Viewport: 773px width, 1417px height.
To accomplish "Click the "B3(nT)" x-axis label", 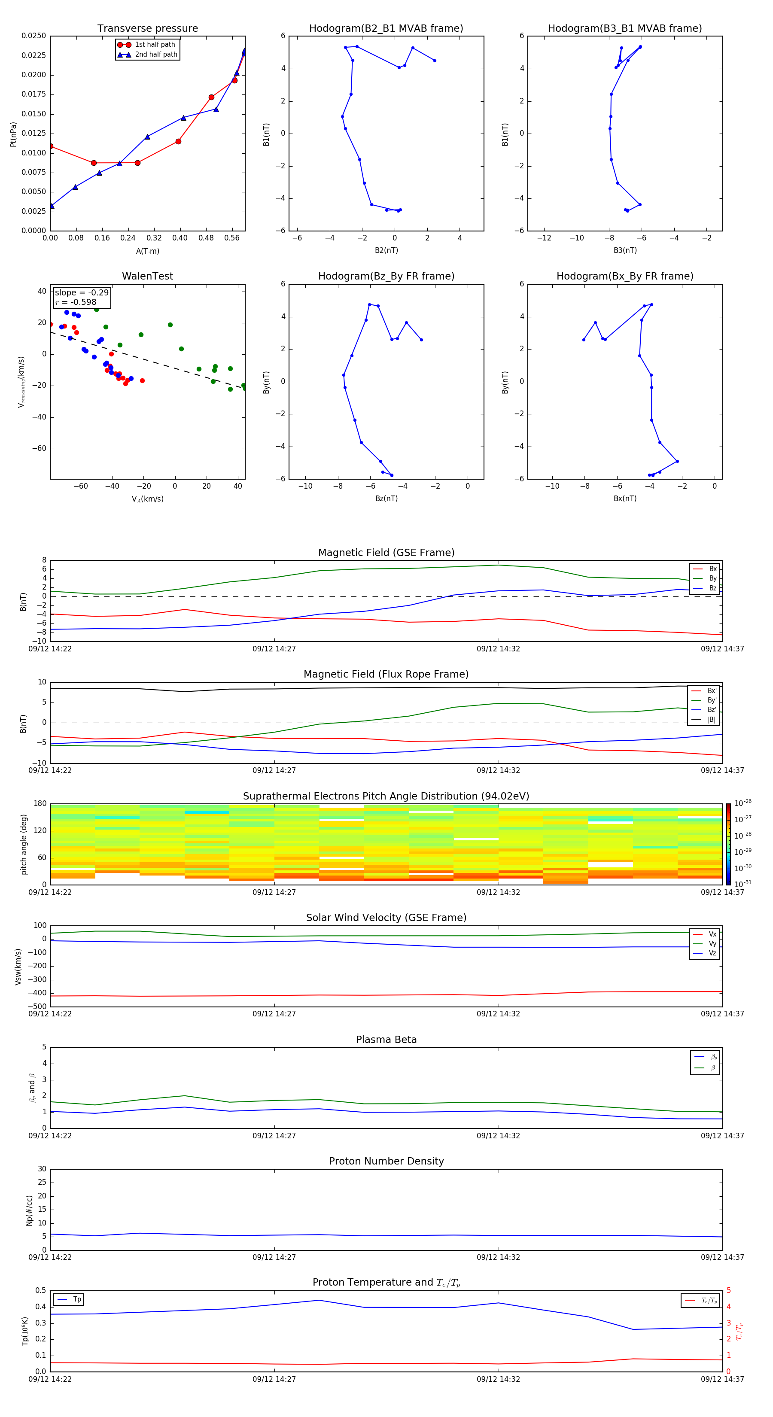I will pyautogui.click(x=625, y=250).
